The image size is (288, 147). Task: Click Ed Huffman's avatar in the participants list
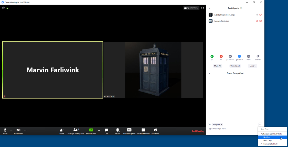211,15
